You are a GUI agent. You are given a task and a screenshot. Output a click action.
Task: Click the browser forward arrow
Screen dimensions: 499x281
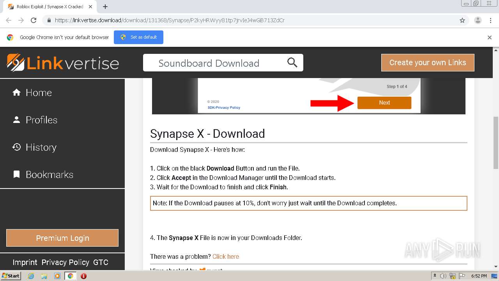21,20
